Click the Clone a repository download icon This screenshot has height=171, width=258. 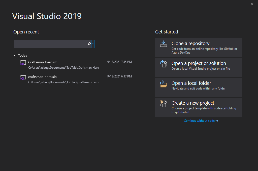163,44
